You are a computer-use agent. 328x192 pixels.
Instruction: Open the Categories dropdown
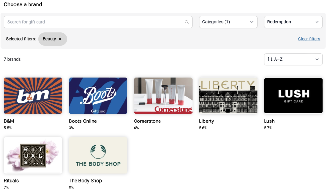[x=228, y=22]
